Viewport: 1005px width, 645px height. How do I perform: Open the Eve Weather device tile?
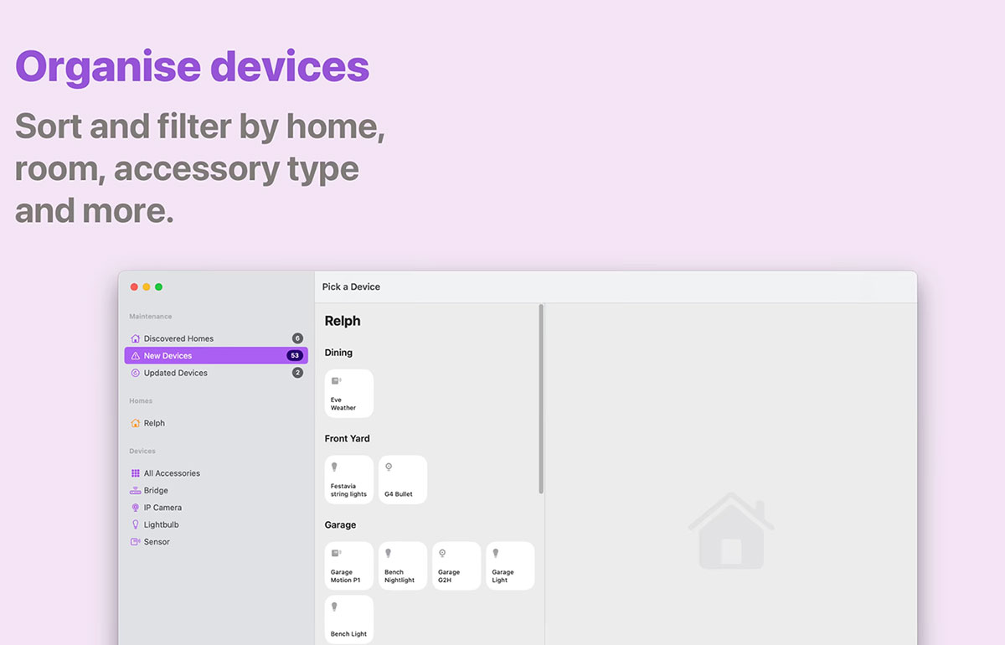348,394
